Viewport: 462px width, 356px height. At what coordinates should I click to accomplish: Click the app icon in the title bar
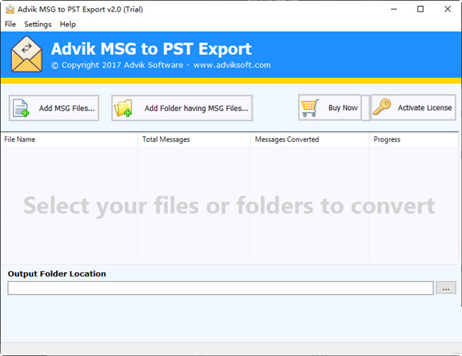pyautogui.click(x=10, y=9)
